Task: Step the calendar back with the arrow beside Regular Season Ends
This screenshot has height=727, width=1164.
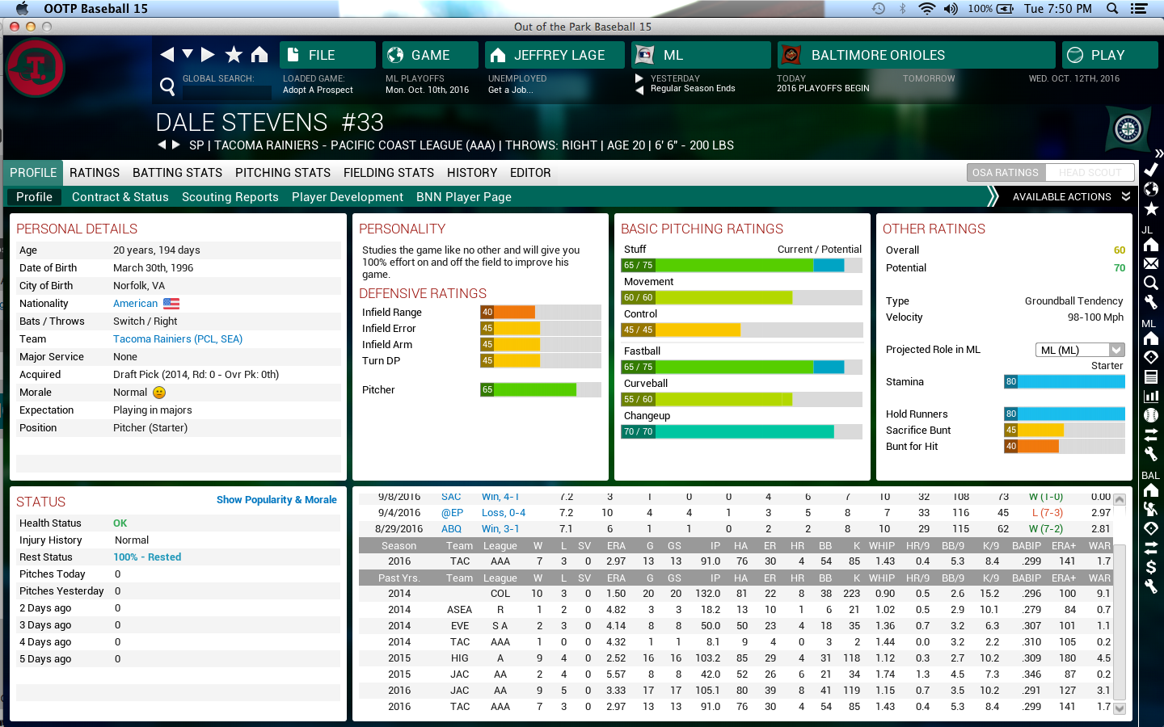Action: [639, 90]
